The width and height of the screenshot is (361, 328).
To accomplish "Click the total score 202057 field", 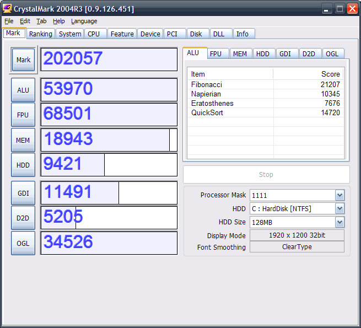I will click(x=109, y=60).
